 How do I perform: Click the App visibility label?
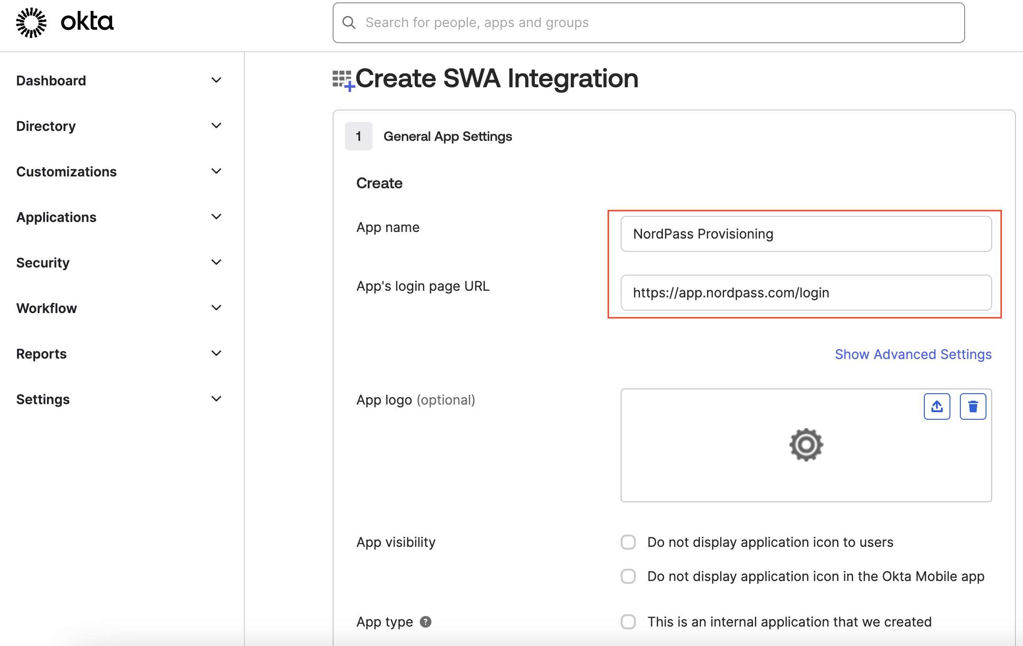pyautogui.click(x=396, y=542)
